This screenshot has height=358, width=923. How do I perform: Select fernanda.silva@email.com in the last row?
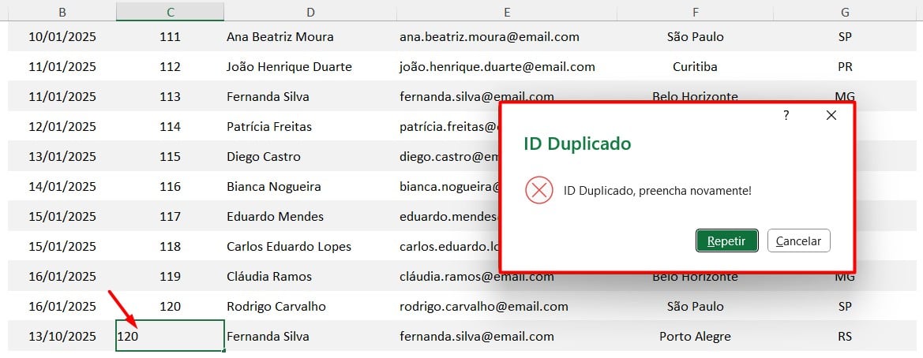tap(507, 336)
